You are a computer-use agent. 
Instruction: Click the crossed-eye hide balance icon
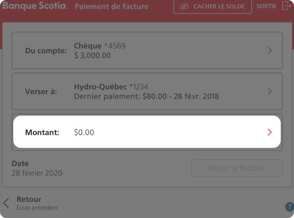tap(184, 7)
